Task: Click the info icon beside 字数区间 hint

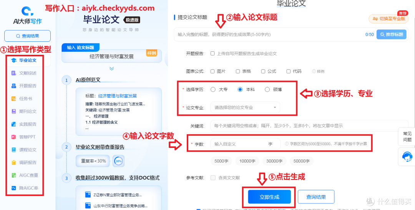Action: (x=286, y=144)
